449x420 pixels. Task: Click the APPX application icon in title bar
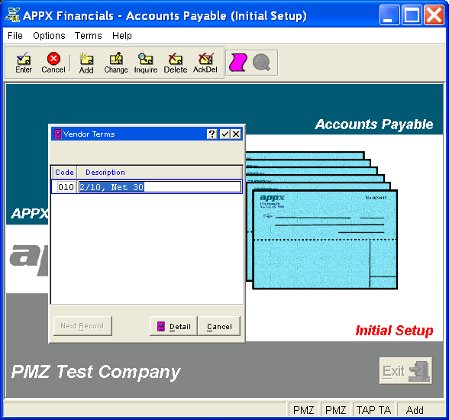click(12, 15)
